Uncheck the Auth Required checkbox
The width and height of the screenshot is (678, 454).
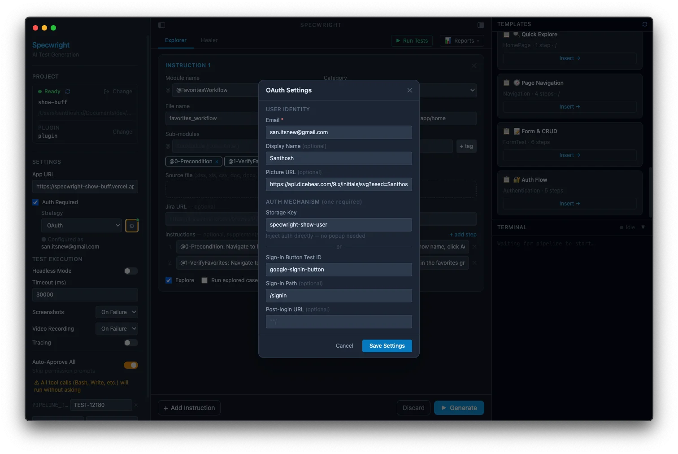[x=35, y=202]
